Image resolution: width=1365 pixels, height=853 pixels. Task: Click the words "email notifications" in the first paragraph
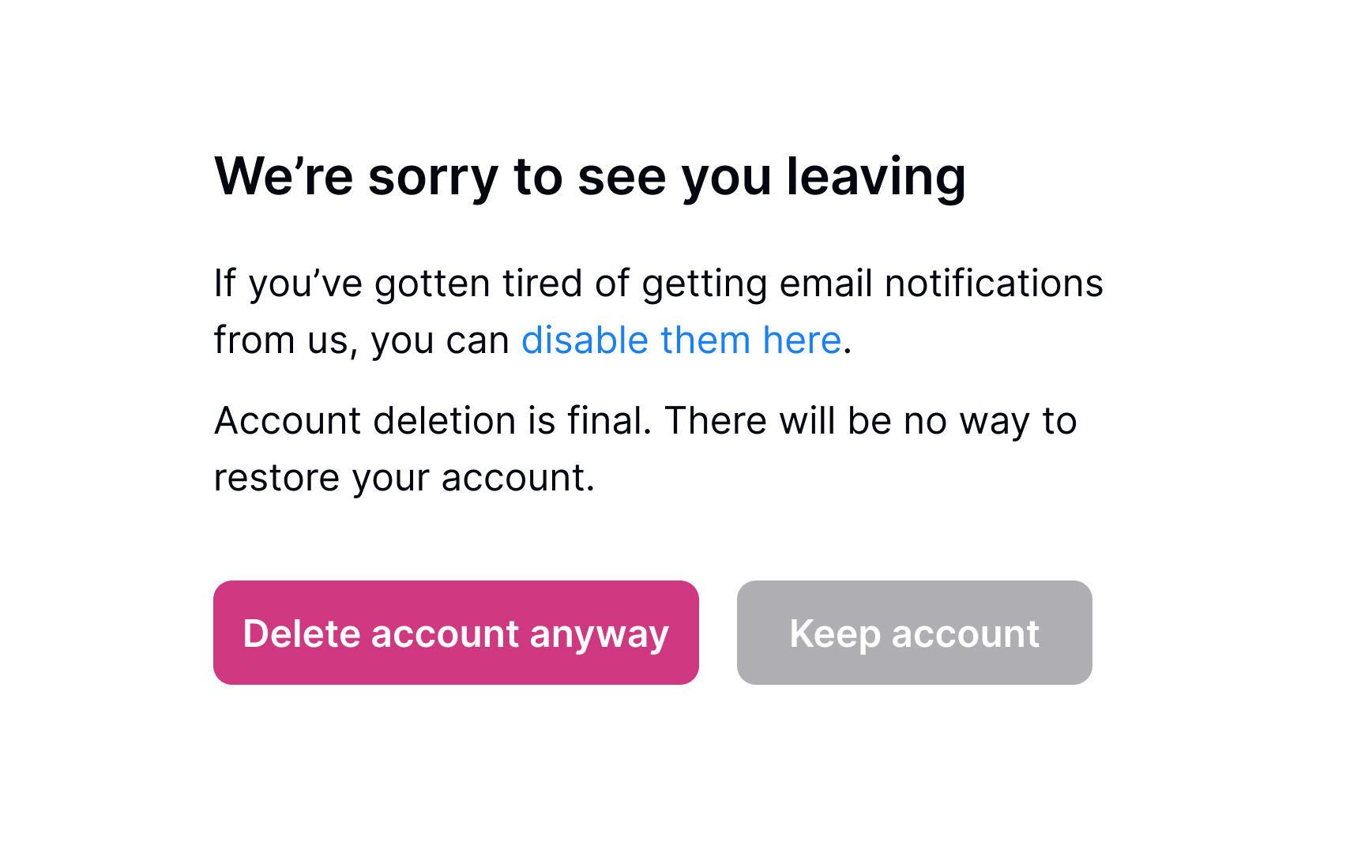(x=940, y=284)
